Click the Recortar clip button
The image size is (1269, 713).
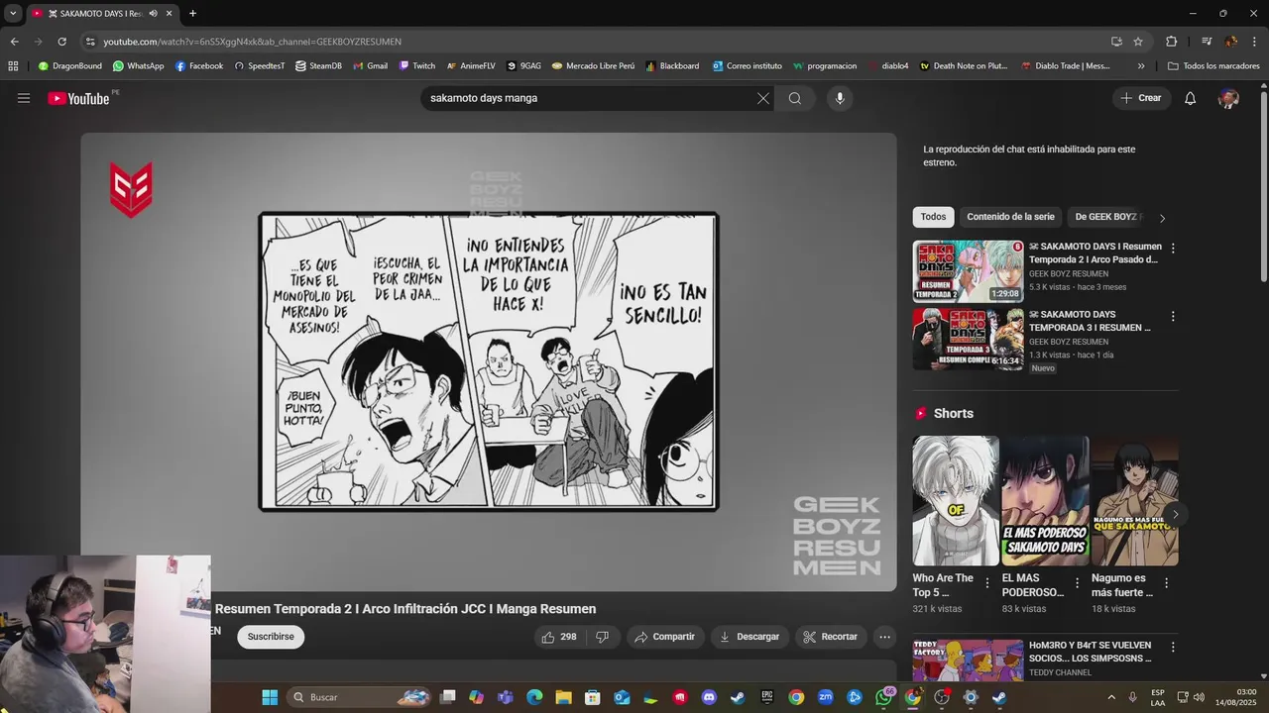coord(830,637)
